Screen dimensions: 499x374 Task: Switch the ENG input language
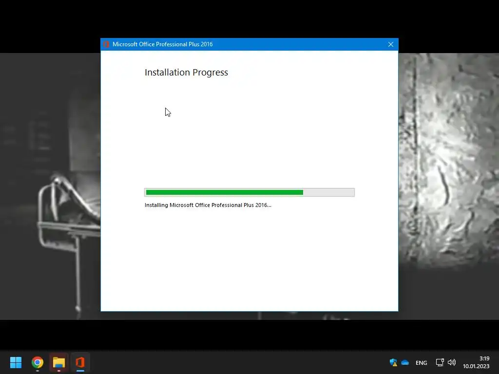tap(422, 363)
